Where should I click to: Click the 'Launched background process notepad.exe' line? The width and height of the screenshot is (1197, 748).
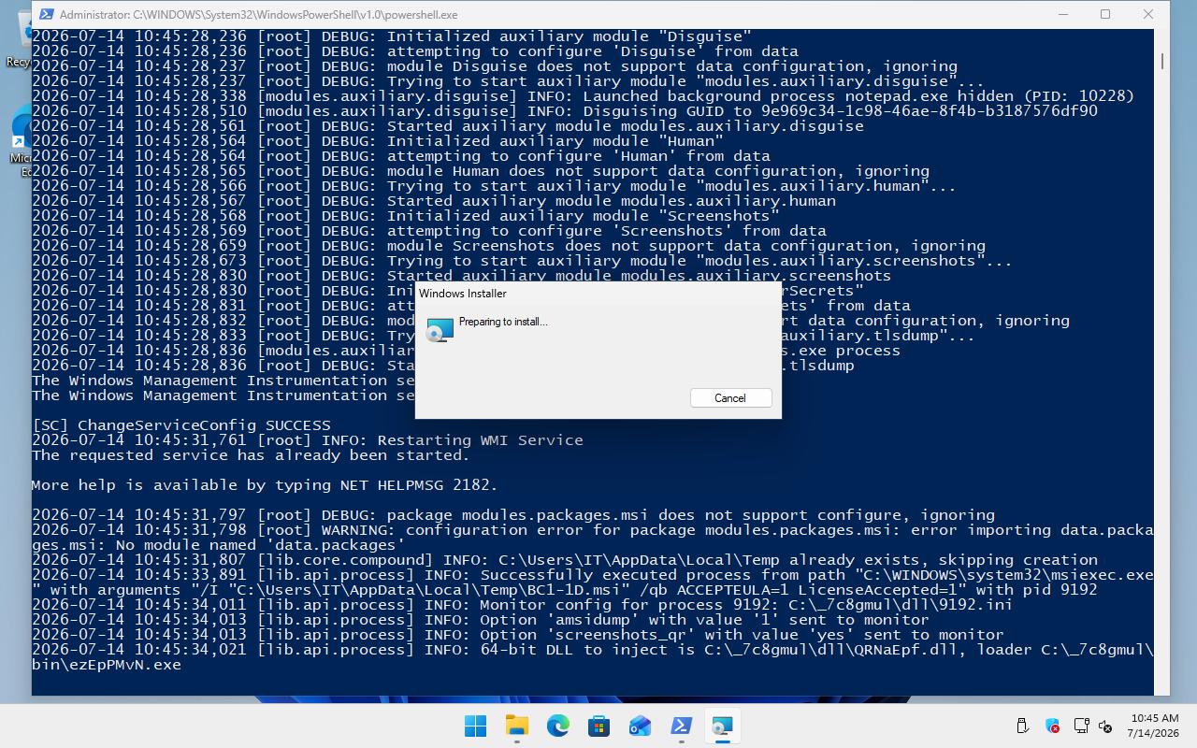584,96
